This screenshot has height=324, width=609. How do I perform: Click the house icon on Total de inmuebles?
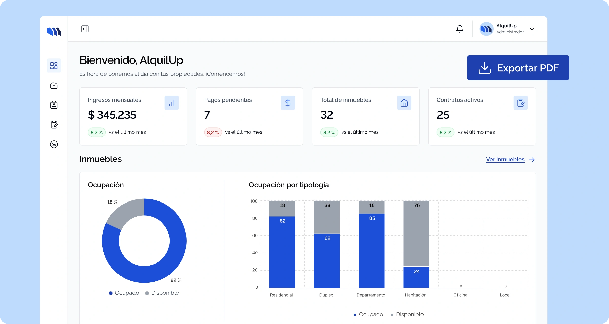click(x=404, y=103)
